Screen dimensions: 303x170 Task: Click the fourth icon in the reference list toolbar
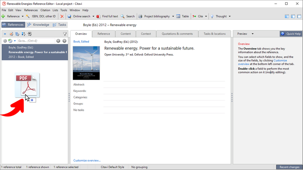point(24,34)
